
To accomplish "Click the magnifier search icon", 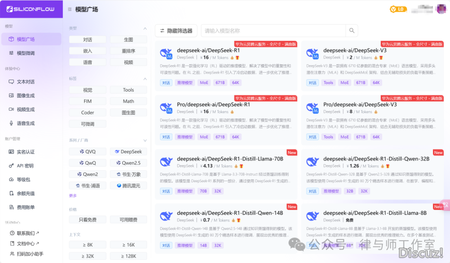I will coord(352,30).
